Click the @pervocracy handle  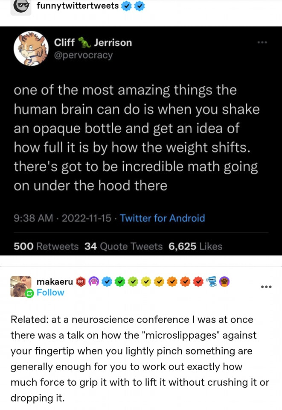click(83, 56)
